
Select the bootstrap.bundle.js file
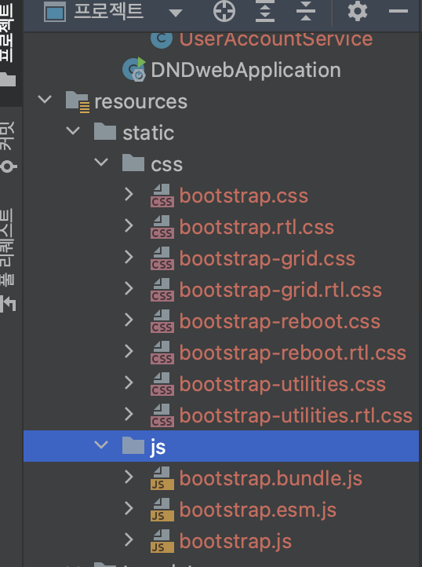pos(271,479)
